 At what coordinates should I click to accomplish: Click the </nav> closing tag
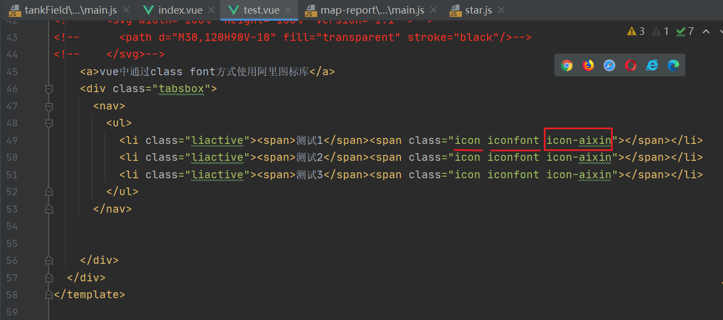[x=112, y=209]
